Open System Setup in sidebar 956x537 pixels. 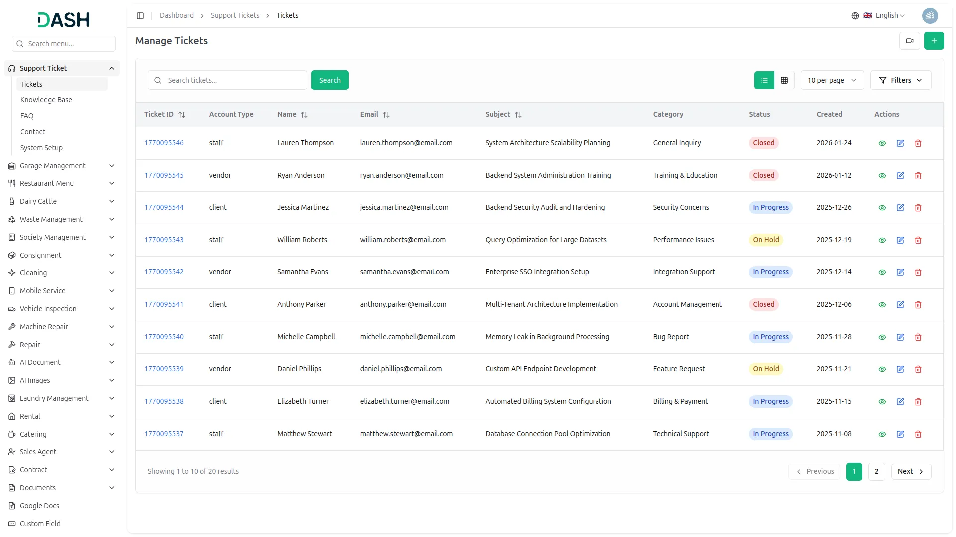coord(41,148)
